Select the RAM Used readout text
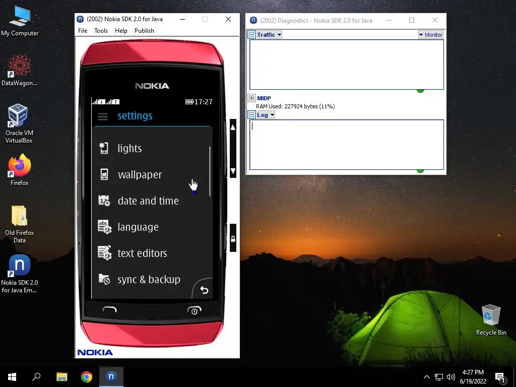Viewport: 516px width, 387px height. point(295,106)
